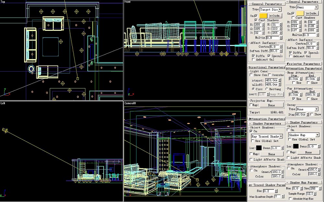Open Shadow Map type dropdown
The image size is (324, 202).
pyautogui.click(x=304, y=135)
